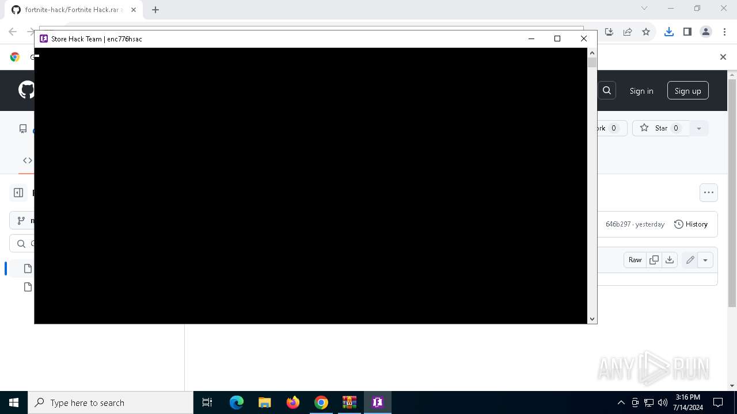Viewport: 737px width, 414px height.
Task: Click the taskbar search box
Action: (x=111, y=402)
